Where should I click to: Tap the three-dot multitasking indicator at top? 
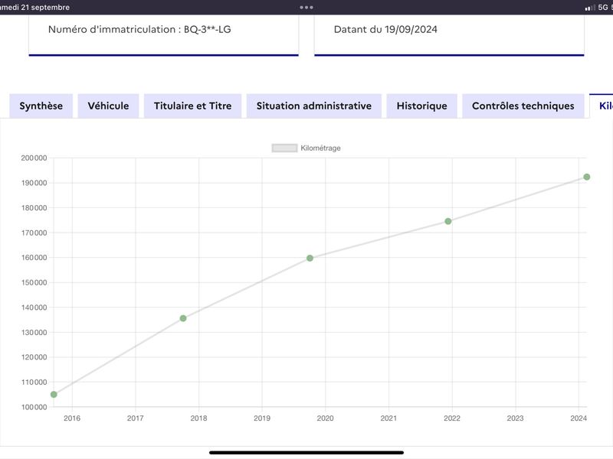(306, 7)
